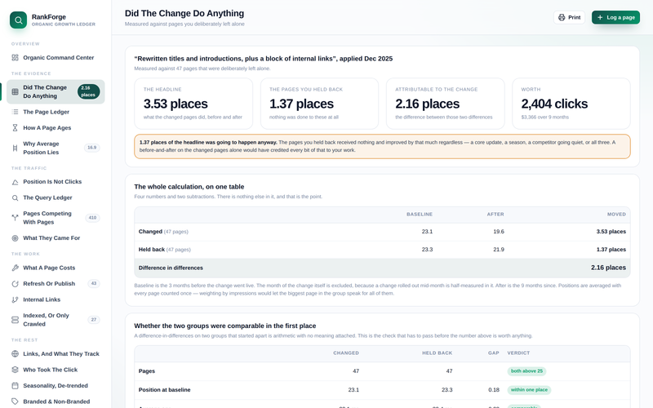Click the Log a page button
Image resolution: width=653 pixels, height=408 pixels.
(x=615, y=17)
